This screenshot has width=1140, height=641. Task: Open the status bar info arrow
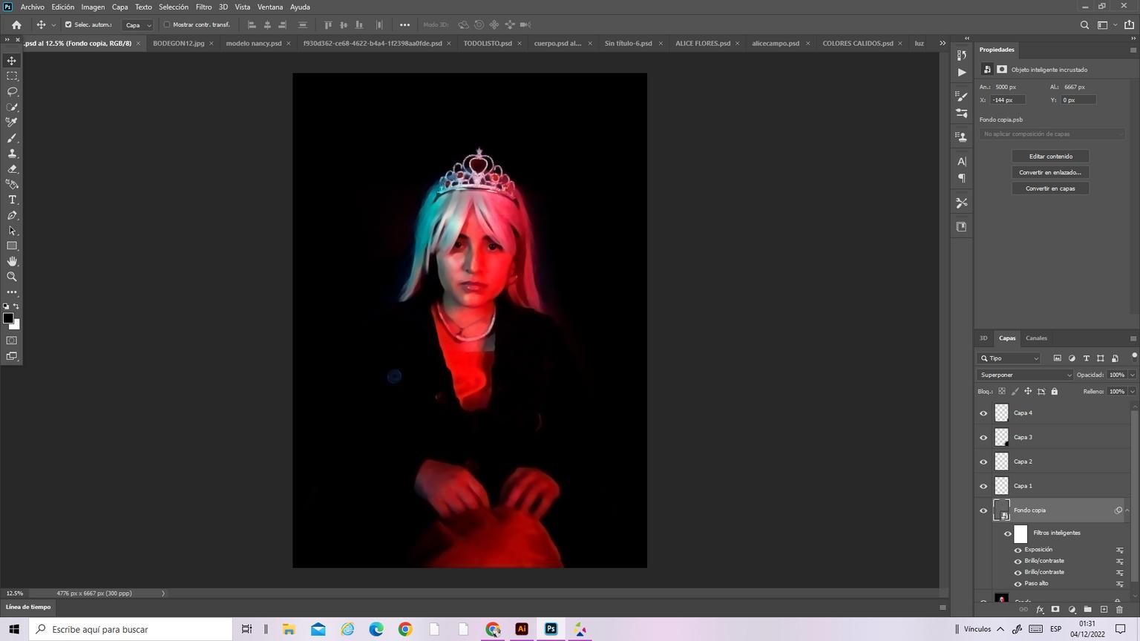(x=163, y=594)
